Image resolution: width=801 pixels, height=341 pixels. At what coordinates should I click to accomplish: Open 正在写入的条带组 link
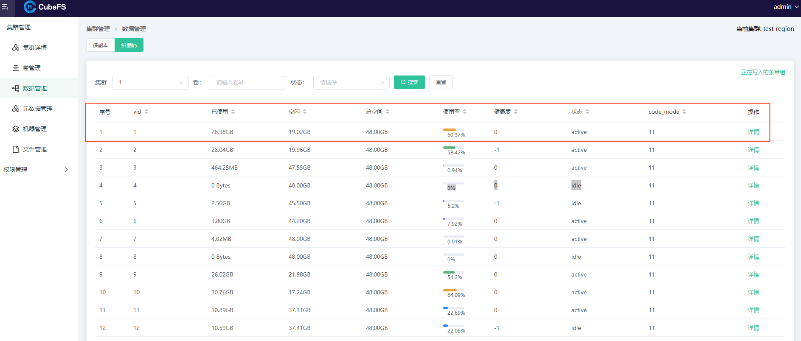pos(763,72)
